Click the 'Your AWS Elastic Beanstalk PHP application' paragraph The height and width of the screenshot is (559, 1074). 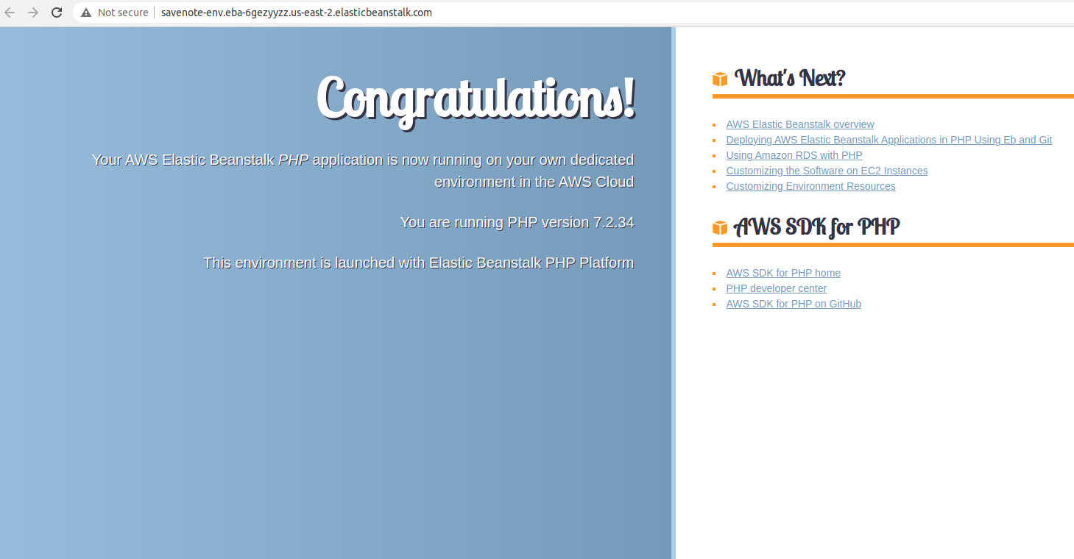click(x=363, y=171)
